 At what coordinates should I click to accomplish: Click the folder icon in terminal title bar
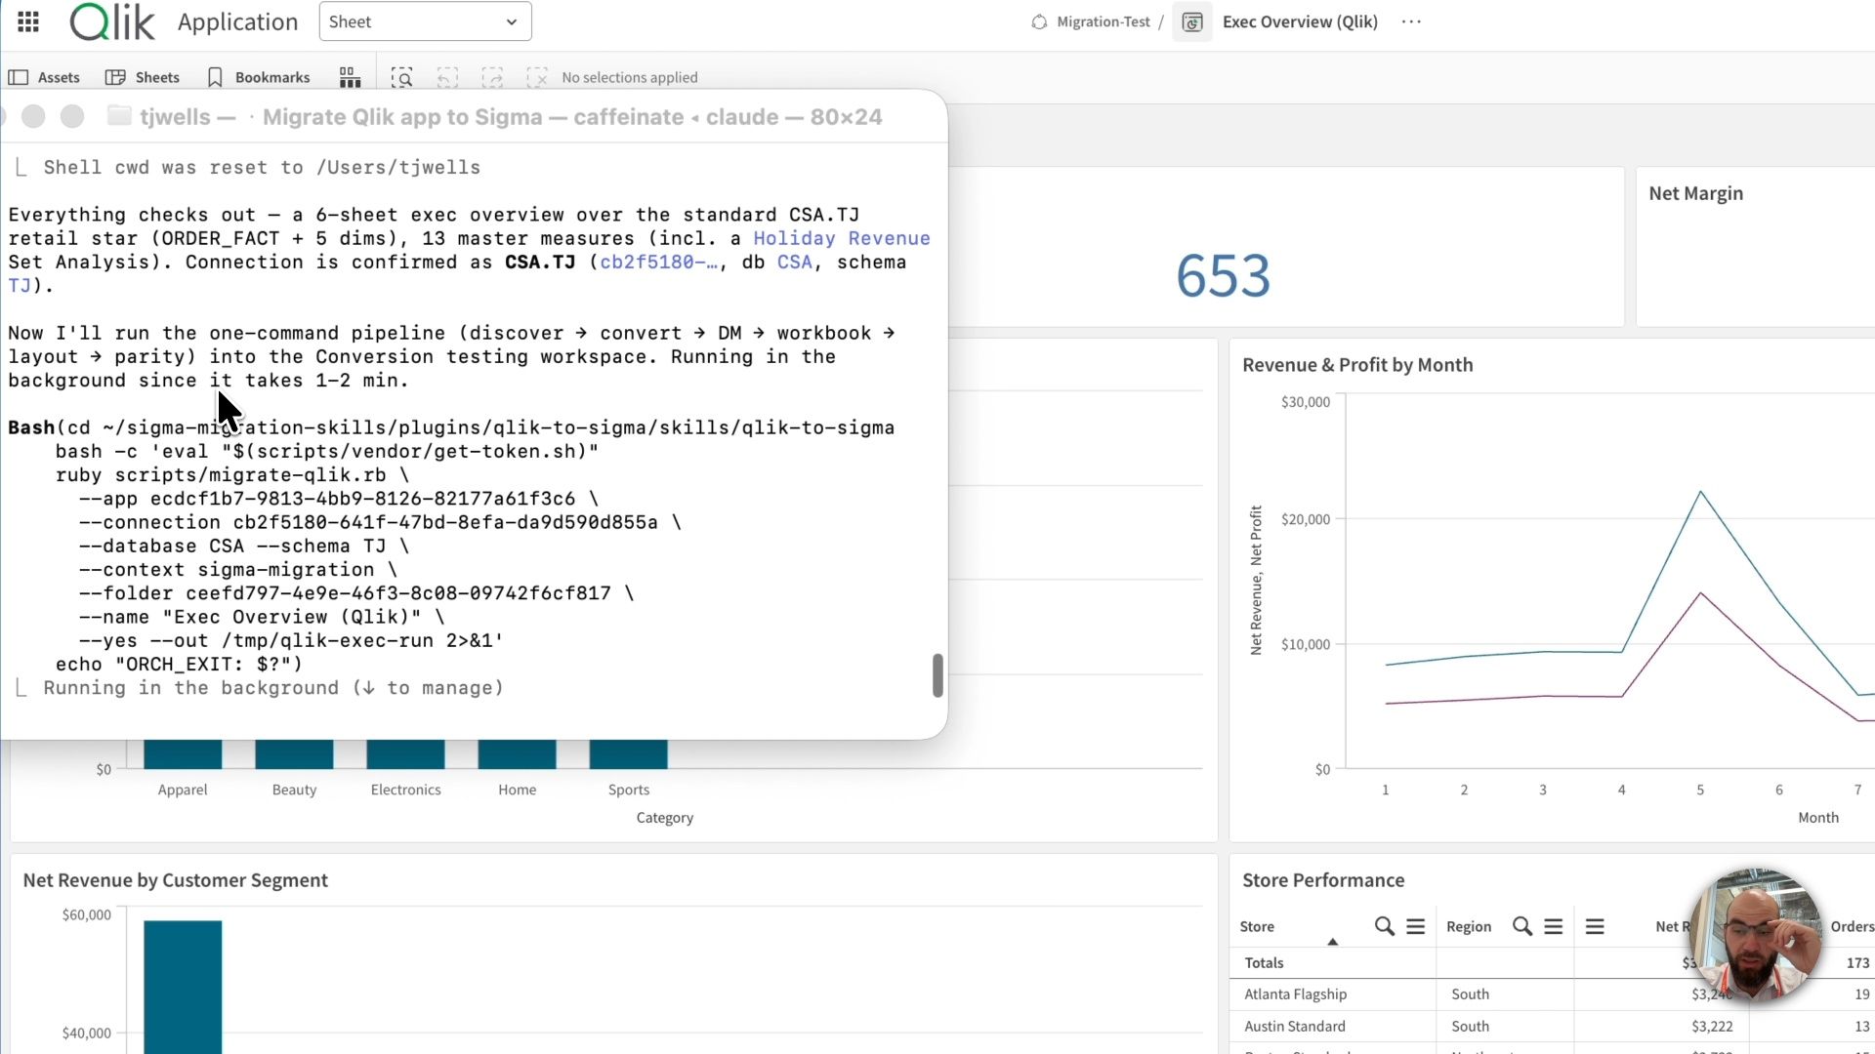(119, 116)
